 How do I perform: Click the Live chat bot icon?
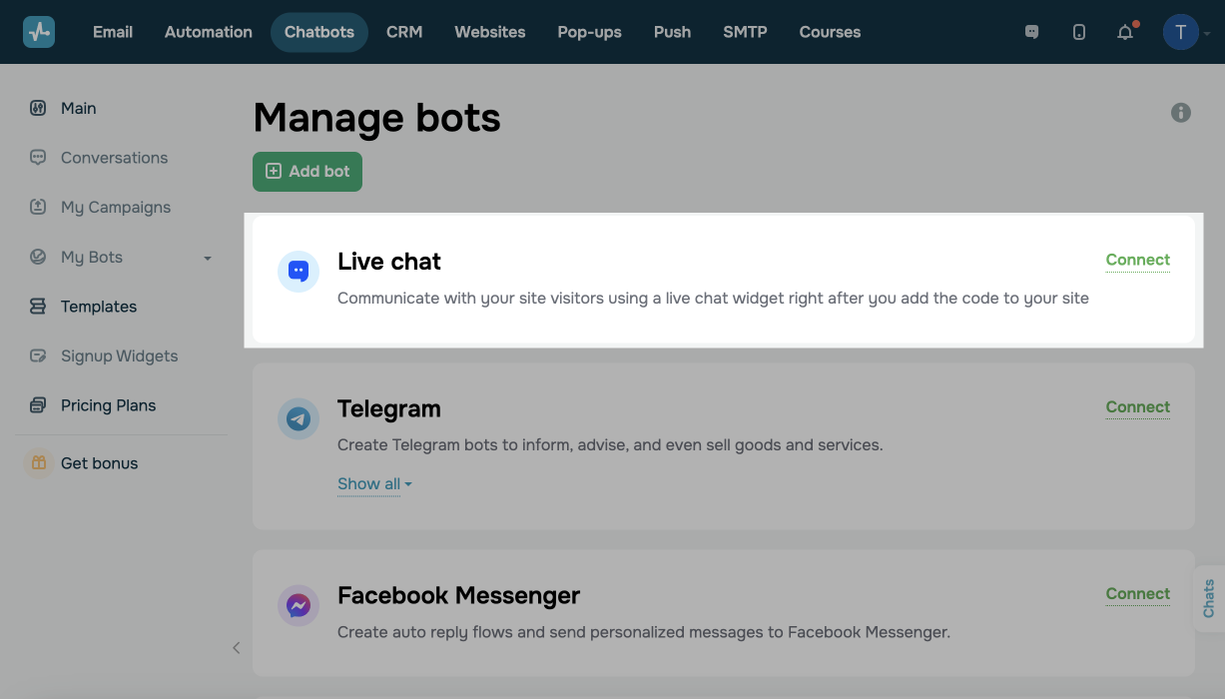point(298,271)
